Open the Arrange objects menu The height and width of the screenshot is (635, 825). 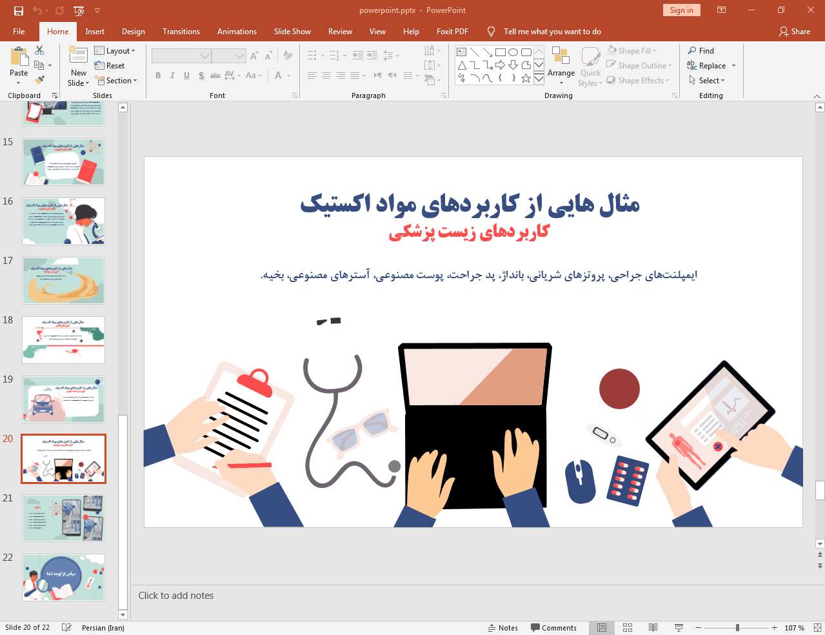point(561,66)
